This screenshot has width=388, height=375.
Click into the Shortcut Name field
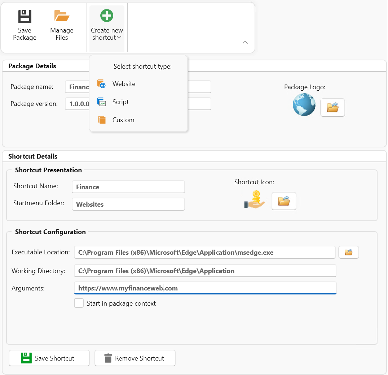(x=128, y=187)
